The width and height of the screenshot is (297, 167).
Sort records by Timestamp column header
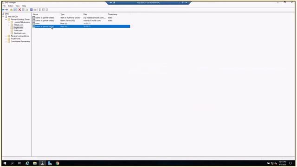click(112, 14)
